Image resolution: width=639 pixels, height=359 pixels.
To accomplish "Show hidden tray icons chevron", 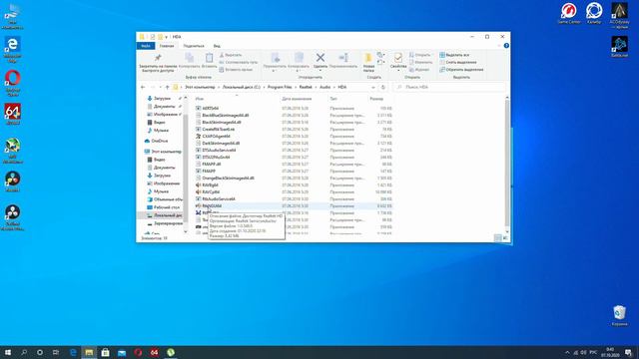I will (x=567, y=352).
